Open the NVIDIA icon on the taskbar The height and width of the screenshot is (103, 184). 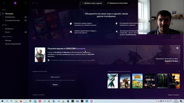pyautogui.click(x=73, y=101)
